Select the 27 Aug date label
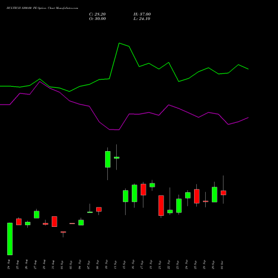 point(36,265)
